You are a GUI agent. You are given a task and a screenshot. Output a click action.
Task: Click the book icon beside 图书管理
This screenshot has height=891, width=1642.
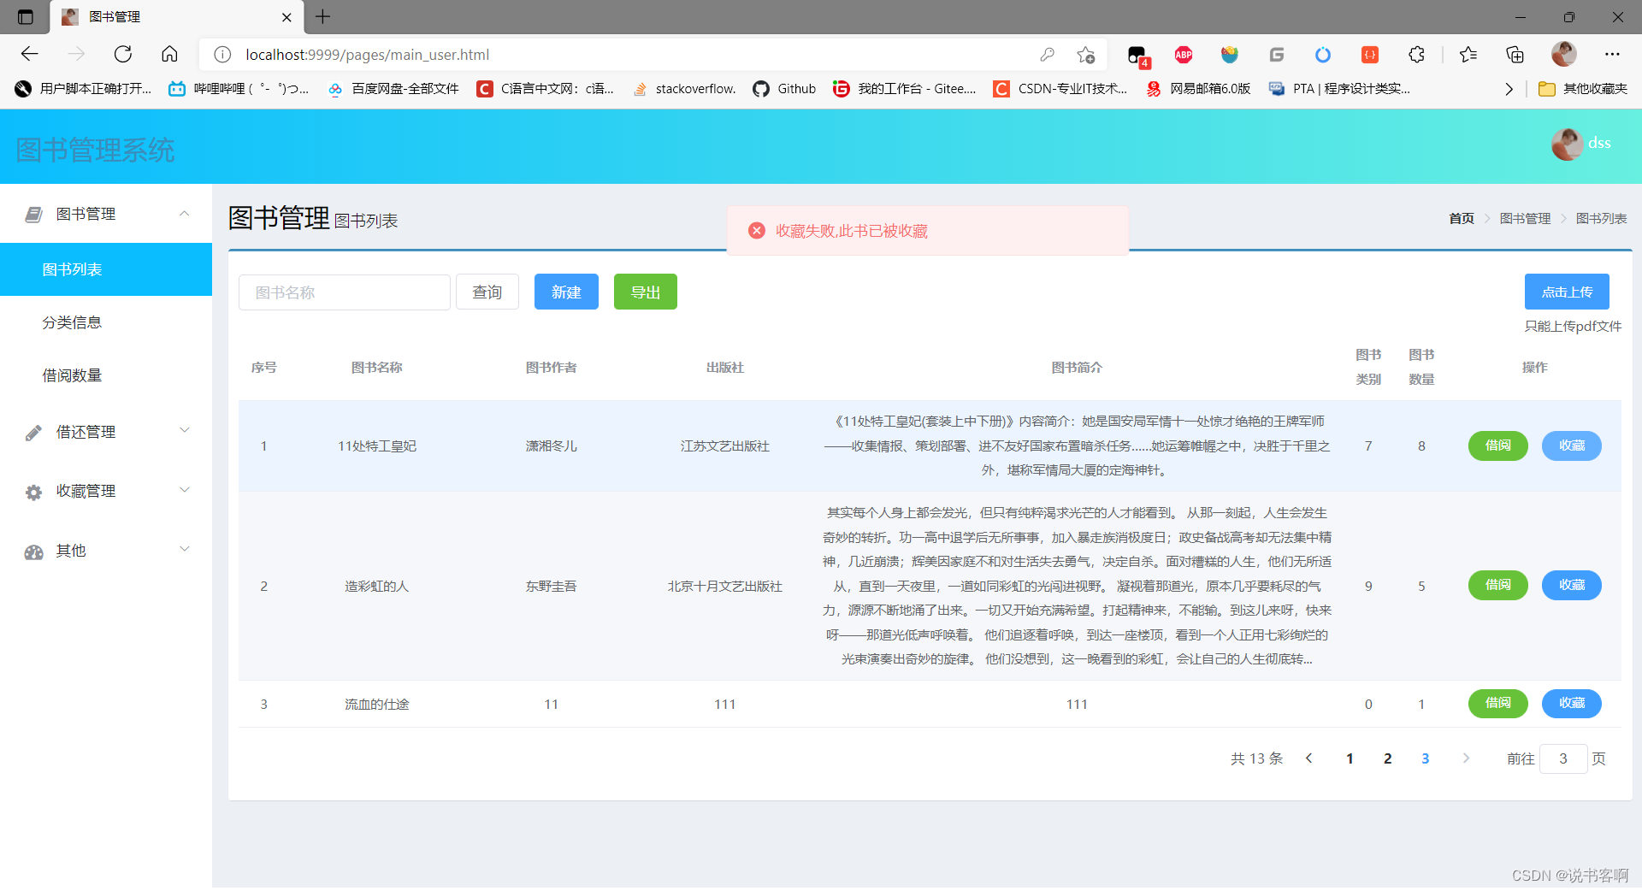(x=33, y=215)
